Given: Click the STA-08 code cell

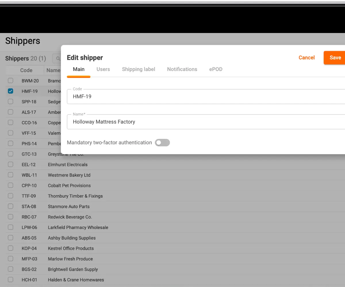Looking at the screenshot, I should (29, 207).
